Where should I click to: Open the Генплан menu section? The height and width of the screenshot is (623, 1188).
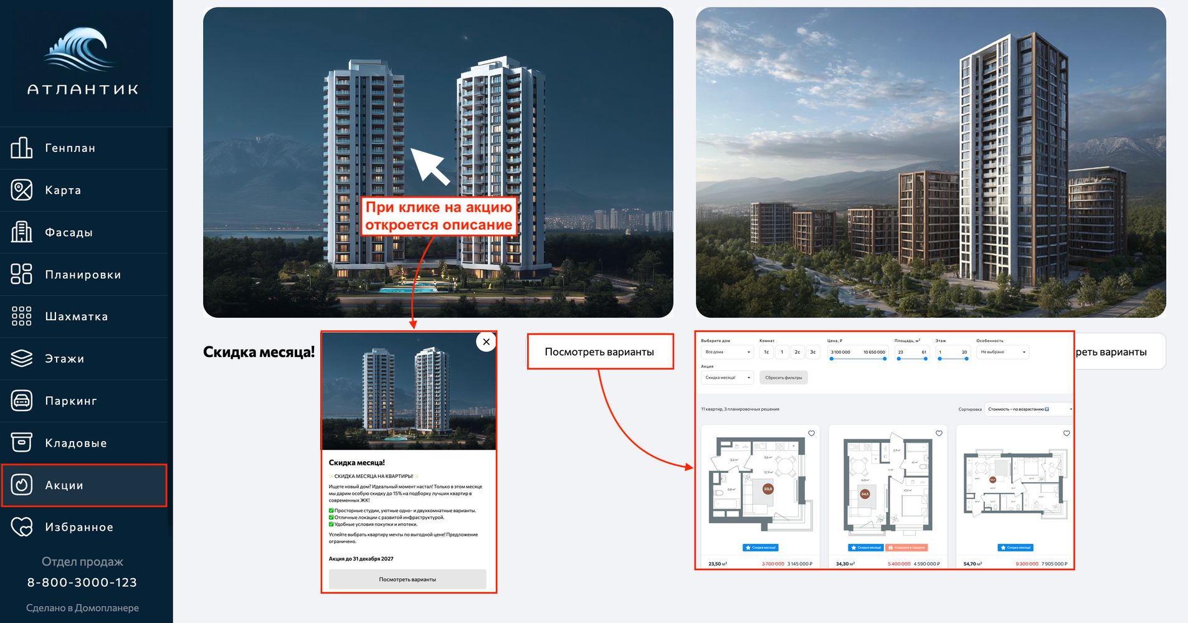tap(84, 148)
